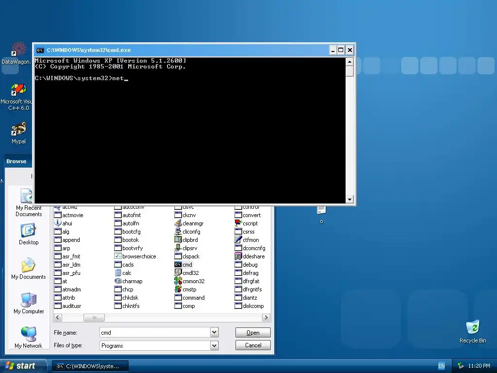Image resolution: width=497 pixels, height=373 pixels.
Task: Select the cleanmgr file in the list
Action: click(x=189, y=223)
